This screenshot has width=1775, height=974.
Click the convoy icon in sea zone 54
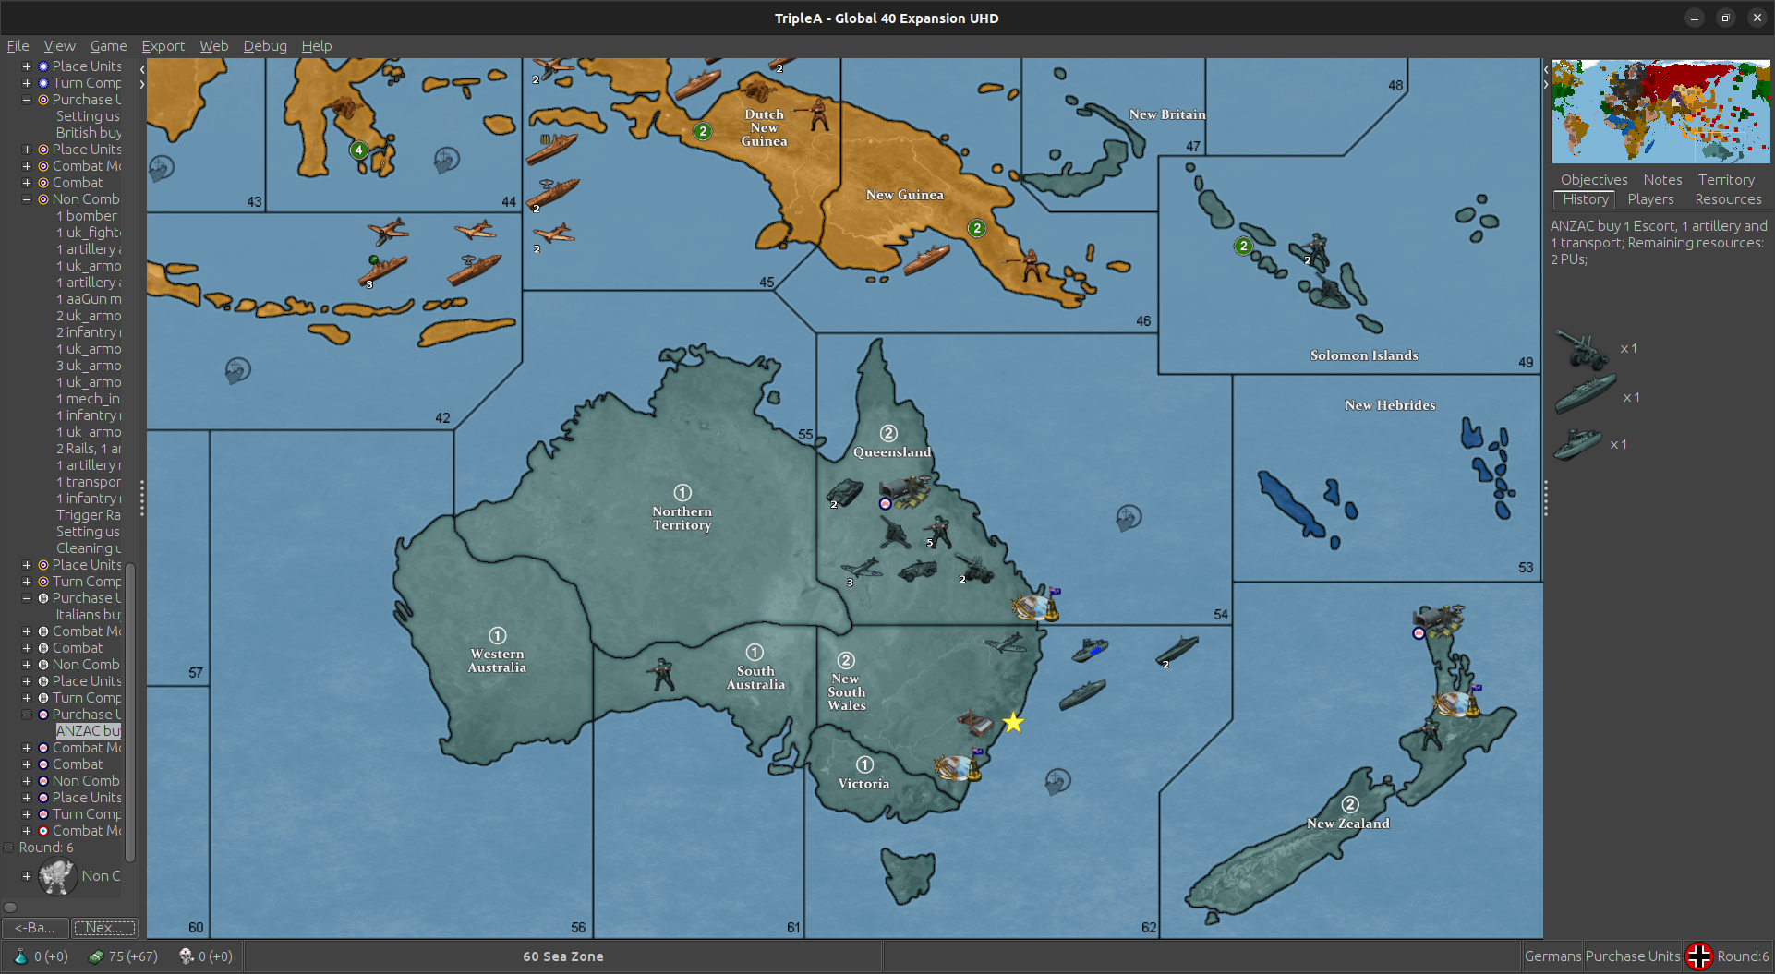click(1129, 517)
